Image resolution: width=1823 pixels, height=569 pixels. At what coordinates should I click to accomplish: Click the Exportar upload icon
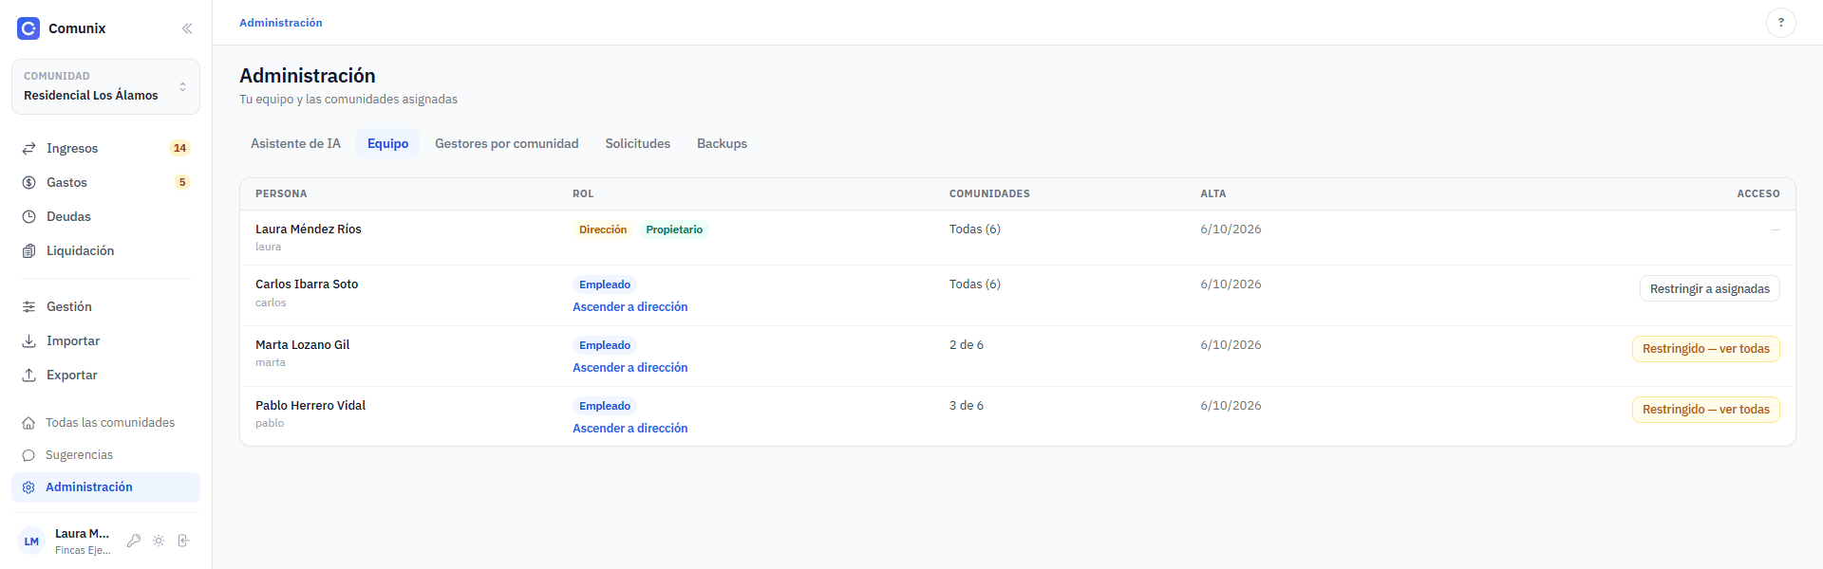tap(28, 375)
